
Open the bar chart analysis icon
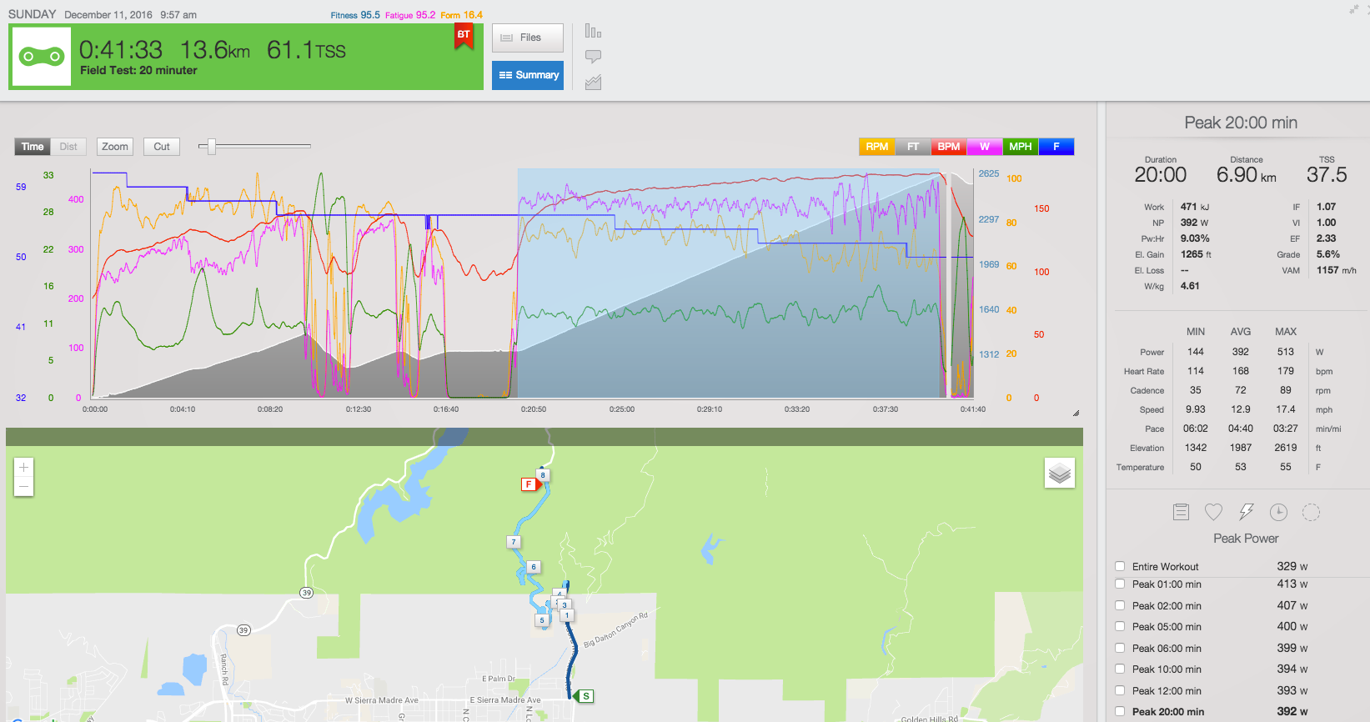[593, 31]
